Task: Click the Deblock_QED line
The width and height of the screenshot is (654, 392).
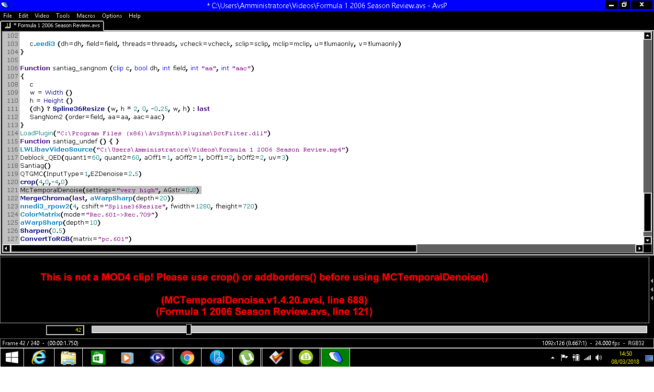Action: 154,158
